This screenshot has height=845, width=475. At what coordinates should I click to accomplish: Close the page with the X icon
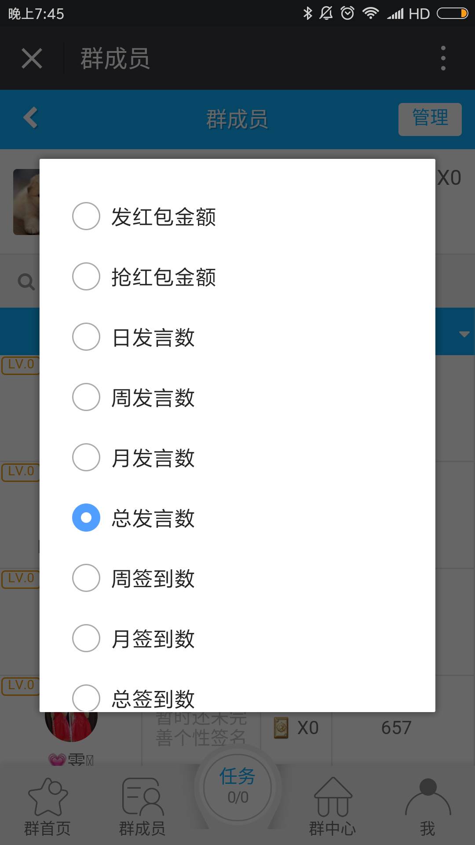(32, 59)
